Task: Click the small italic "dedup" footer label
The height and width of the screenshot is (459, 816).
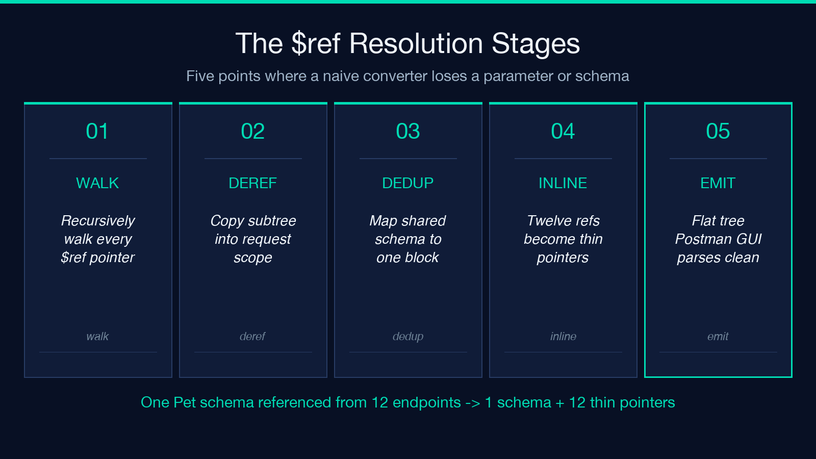Action: tap(407, 337)
